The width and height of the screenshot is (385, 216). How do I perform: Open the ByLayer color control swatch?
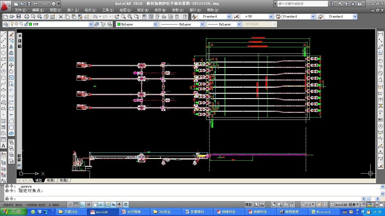[x=137, y=24]
